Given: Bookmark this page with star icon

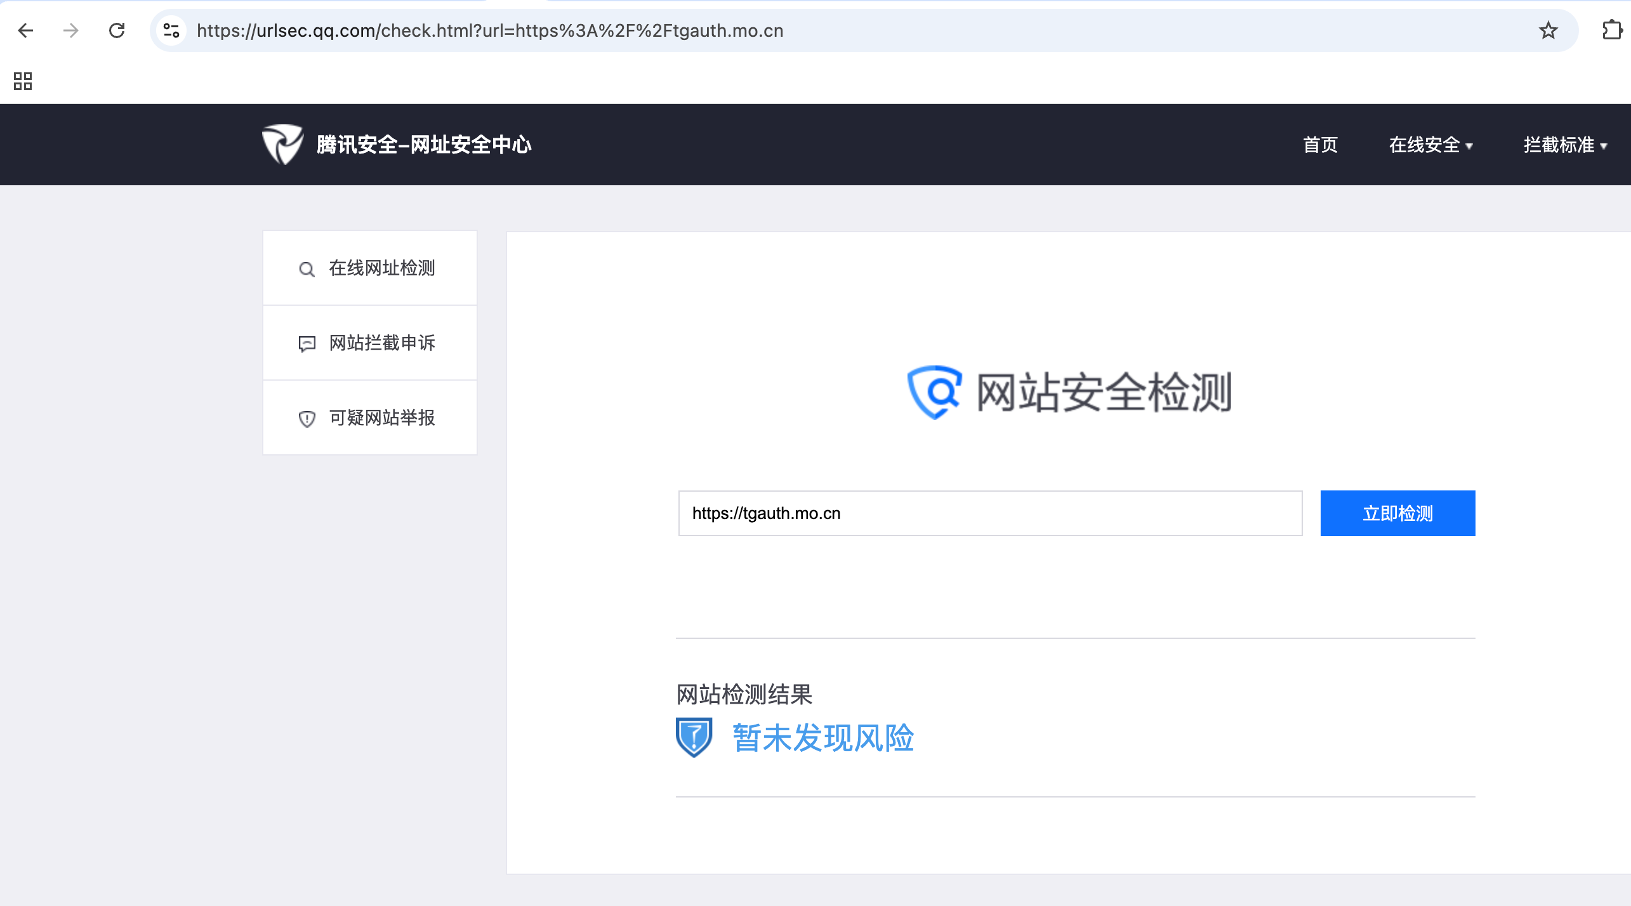Looking at the screenshot, I should click(x=1548, y=30).
